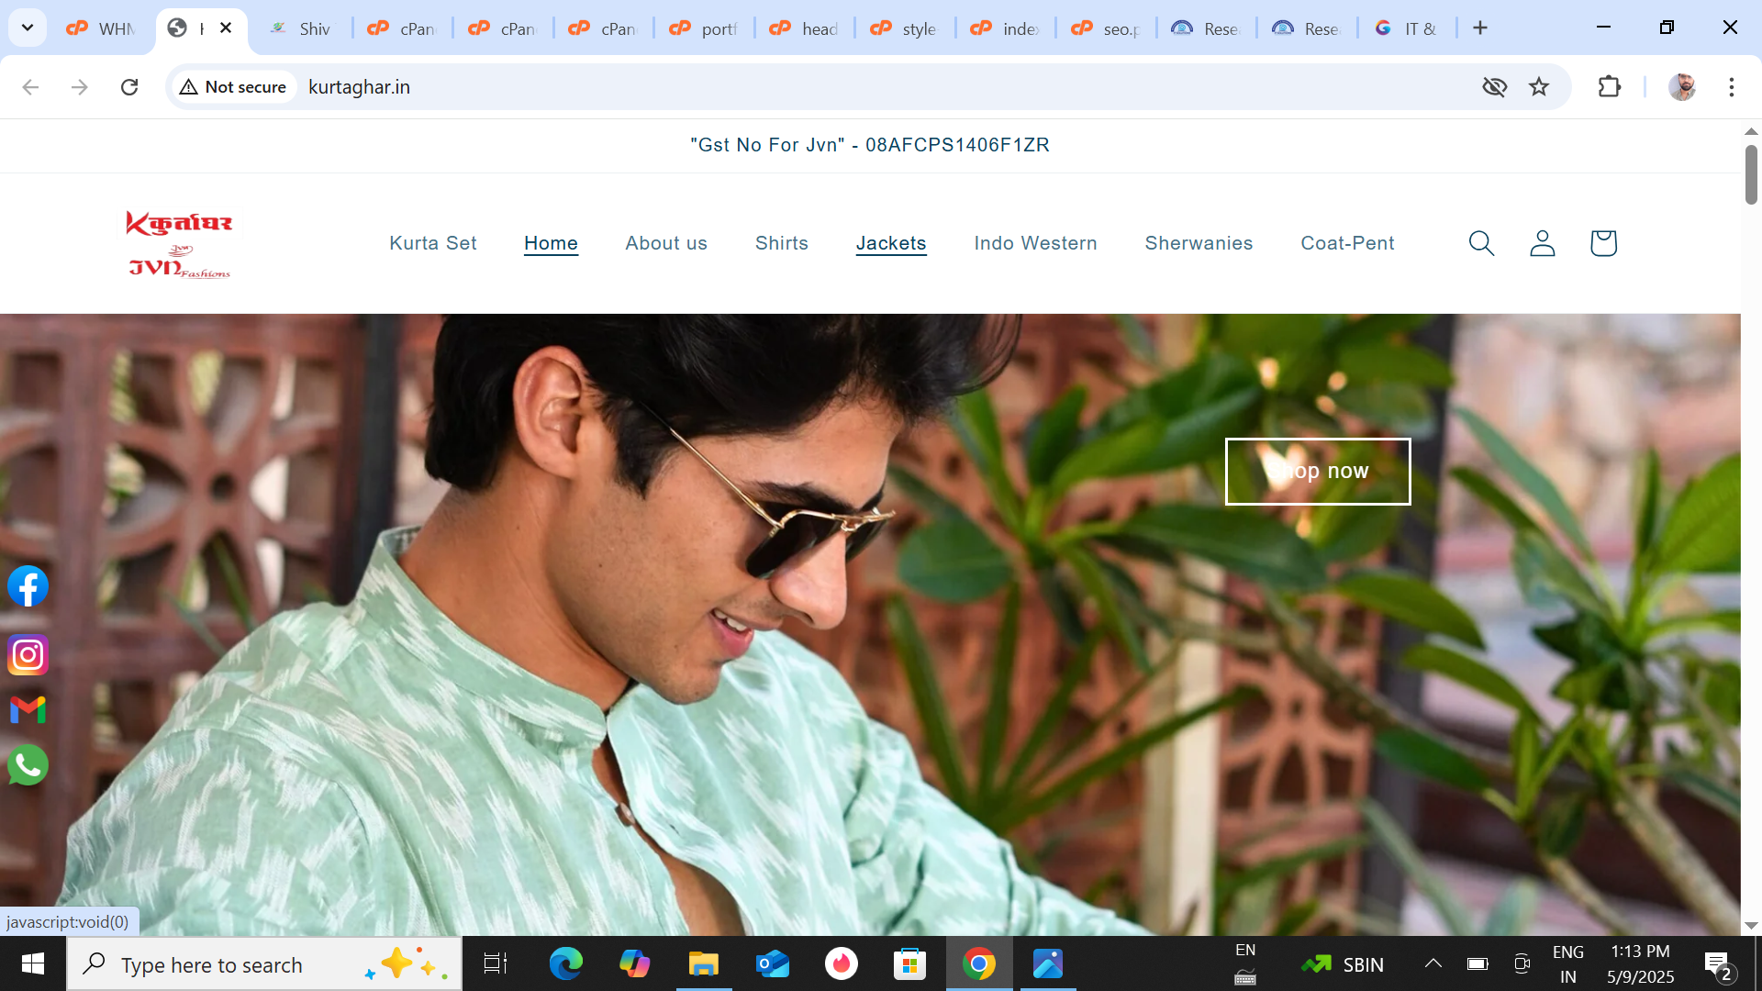This screenshot has width=1762, height=991.
Task: Click the GST number announcement text
Action: pyautogui.click(x=869, y=145)
